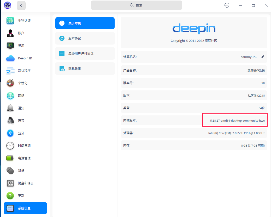The image size is (271, 217).
Task: Go to 网络 settings label
Action: [x=21, y=96]
